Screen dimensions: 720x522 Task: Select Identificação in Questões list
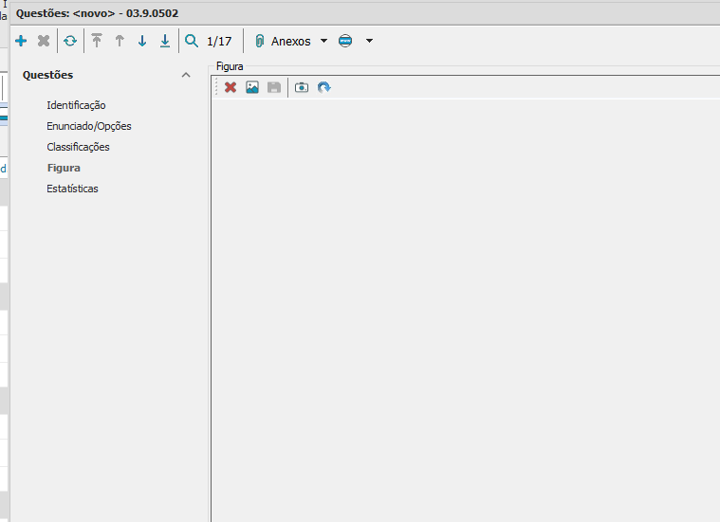(x=76, y=105)
